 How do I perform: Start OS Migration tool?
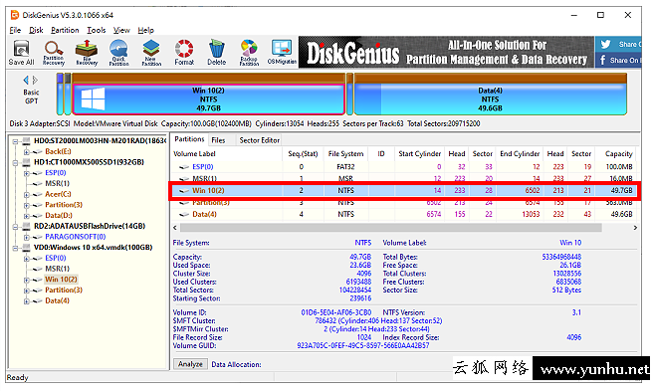pos(282,53)
